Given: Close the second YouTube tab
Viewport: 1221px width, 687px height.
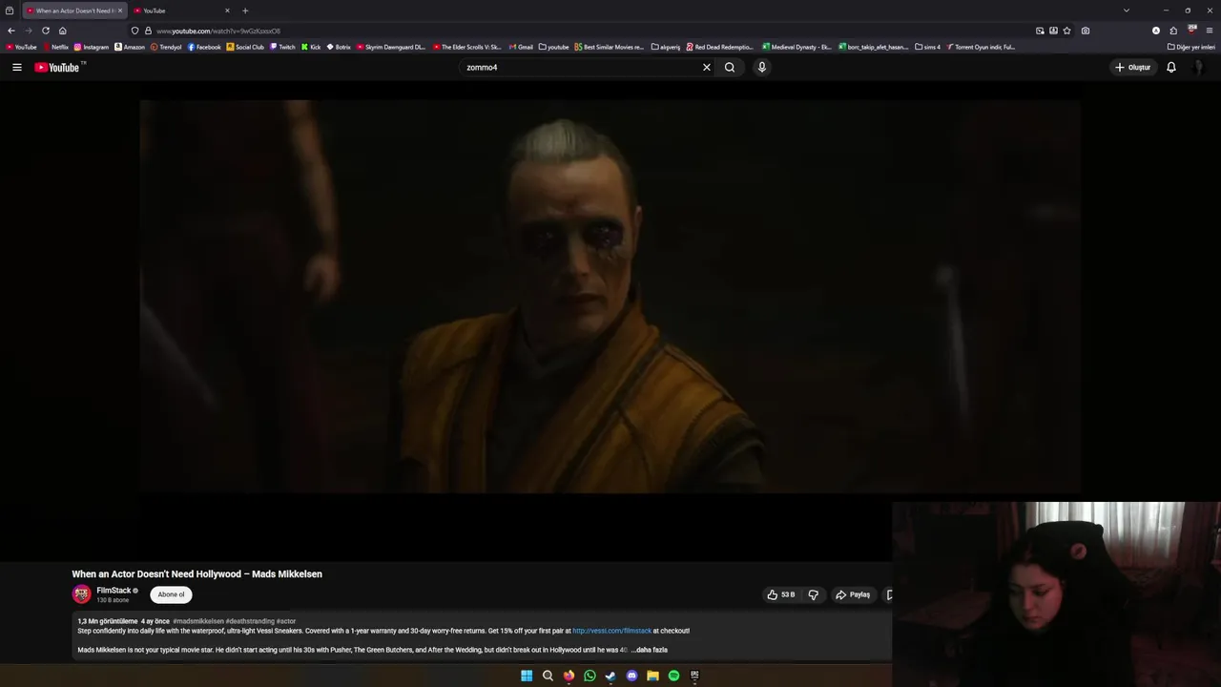Looking at the screenshot, I should point(227,10).
